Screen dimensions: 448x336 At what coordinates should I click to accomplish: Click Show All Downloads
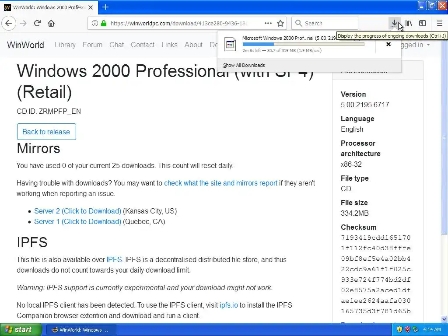pyautogui.click(x=244, y=65)
